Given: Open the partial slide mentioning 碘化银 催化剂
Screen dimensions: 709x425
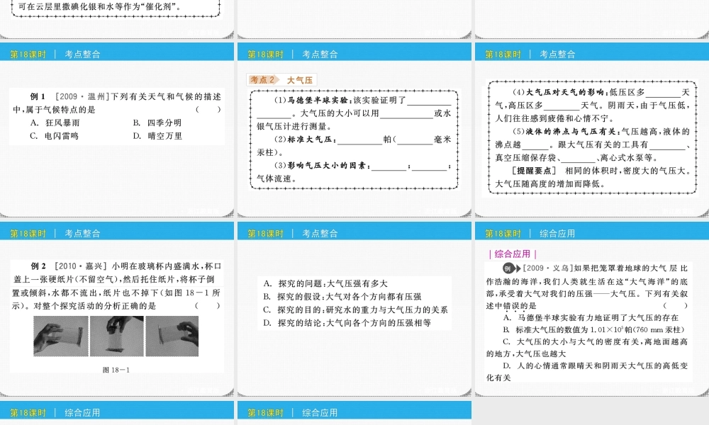Looking at the screenshot, I should [117, 19].
